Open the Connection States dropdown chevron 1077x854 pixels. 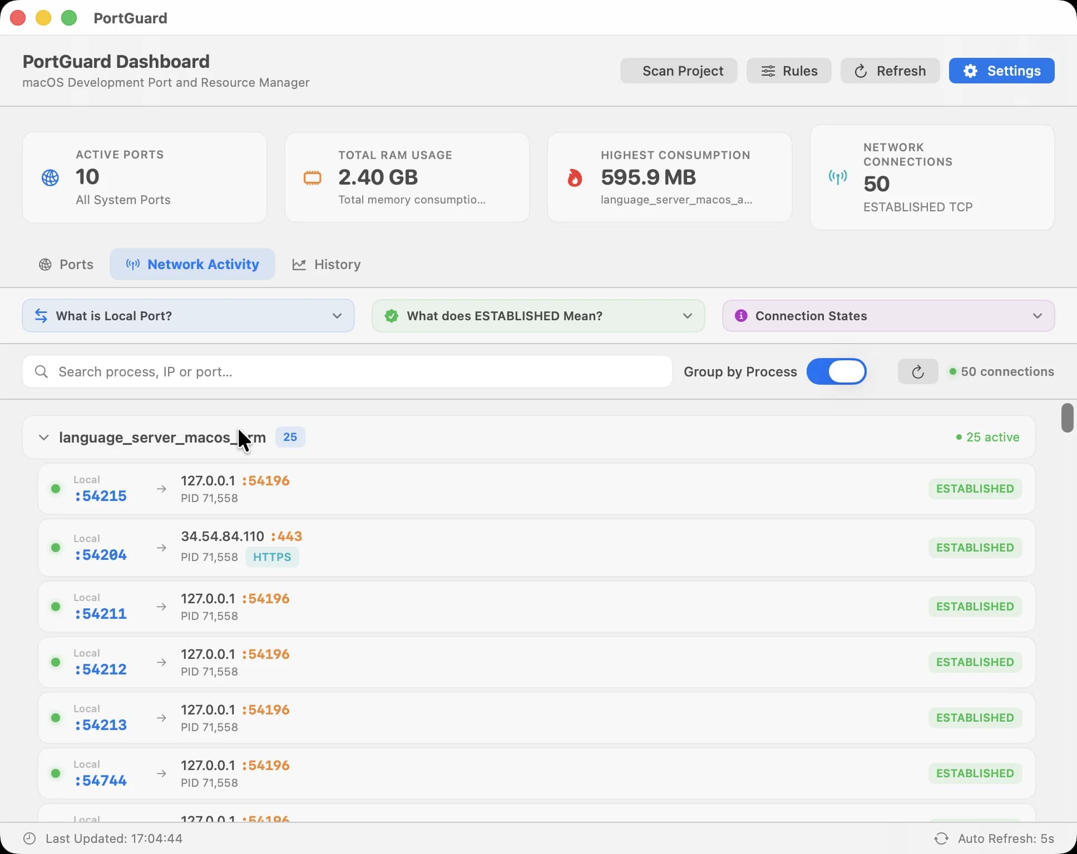1037,316
